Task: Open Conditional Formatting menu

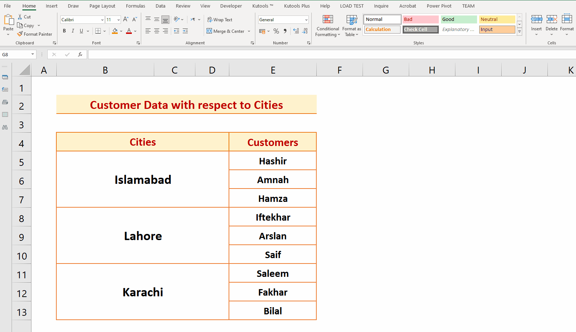Action: [328, 26]
